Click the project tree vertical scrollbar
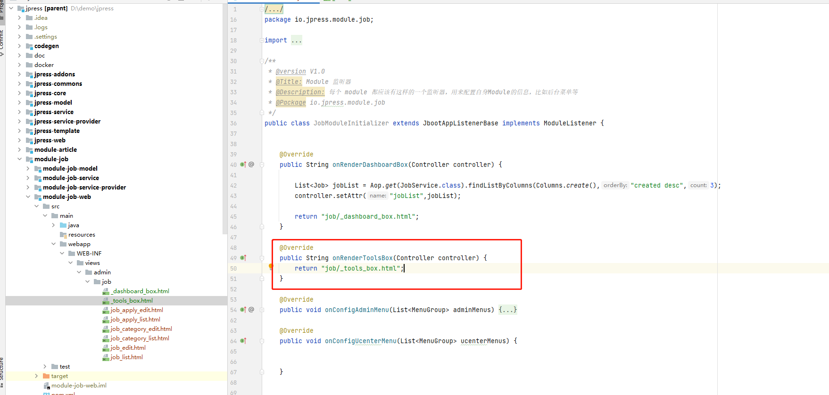This screenshot has width=829, height=395. [224, 118]
